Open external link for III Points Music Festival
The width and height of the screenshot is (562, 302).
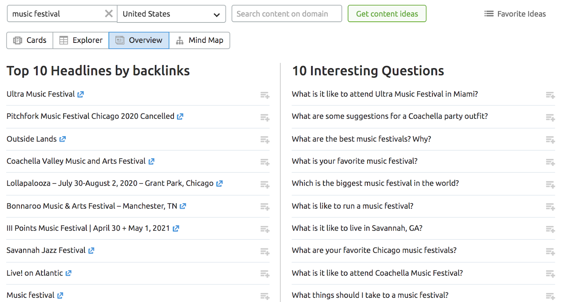[176, 229]
